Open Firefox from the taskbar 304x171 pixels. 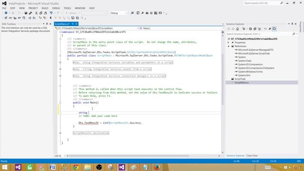click(x=157, y=167)
